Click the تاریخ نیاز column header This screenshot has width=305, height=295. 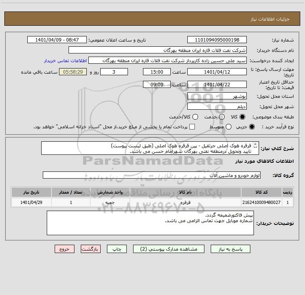31,192
